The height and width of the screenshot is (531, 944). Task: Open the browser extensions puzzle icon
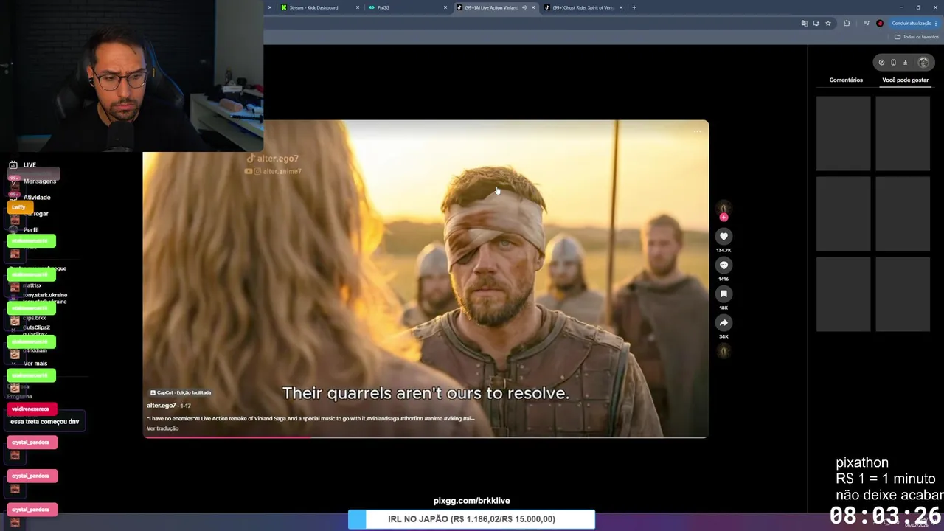847,23
